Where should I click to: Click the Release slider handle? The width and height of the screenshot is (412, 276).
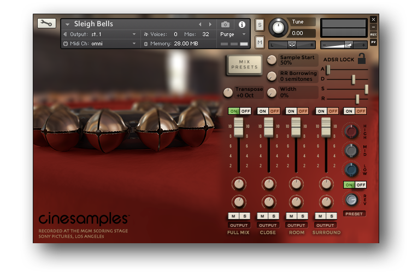click(x=357, y=99)
